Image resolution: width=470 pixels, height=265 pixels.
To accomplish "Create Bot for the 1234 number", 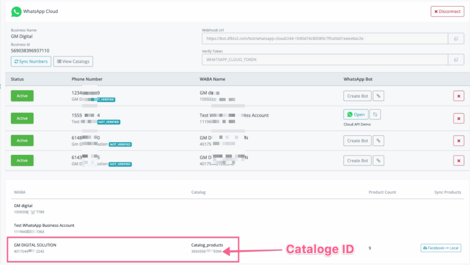I will click(357, 96).
